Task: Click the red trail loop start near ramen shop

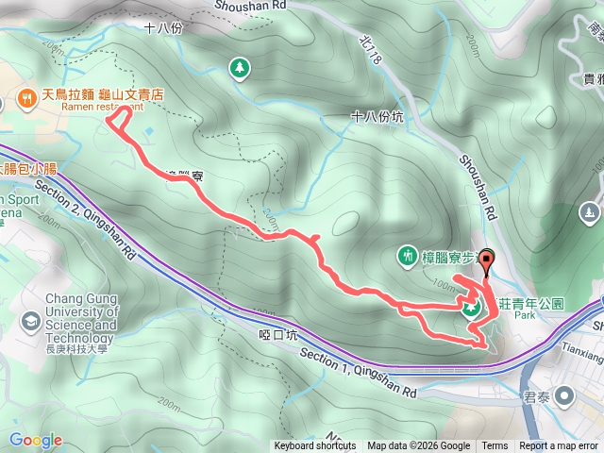Action: pyautogui.click(x=120, y=118)
